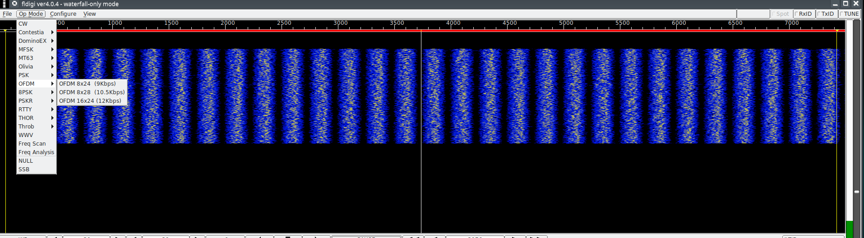Screen dimensions: 864x238
Task: Toggle the Spot checkbox
Action: pyautogui.click(x=781, y=14)
